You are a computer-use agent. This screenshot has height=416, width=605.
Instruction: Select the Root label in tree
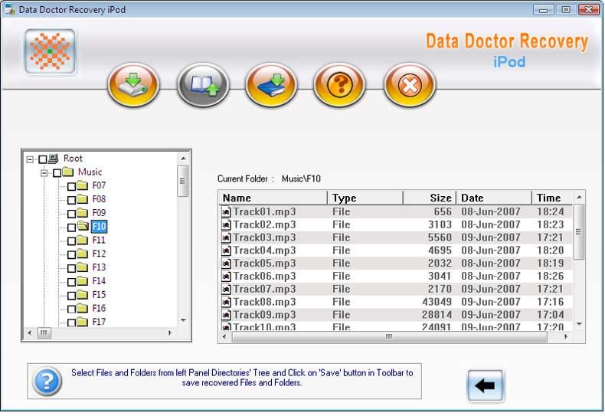point(73,159)
